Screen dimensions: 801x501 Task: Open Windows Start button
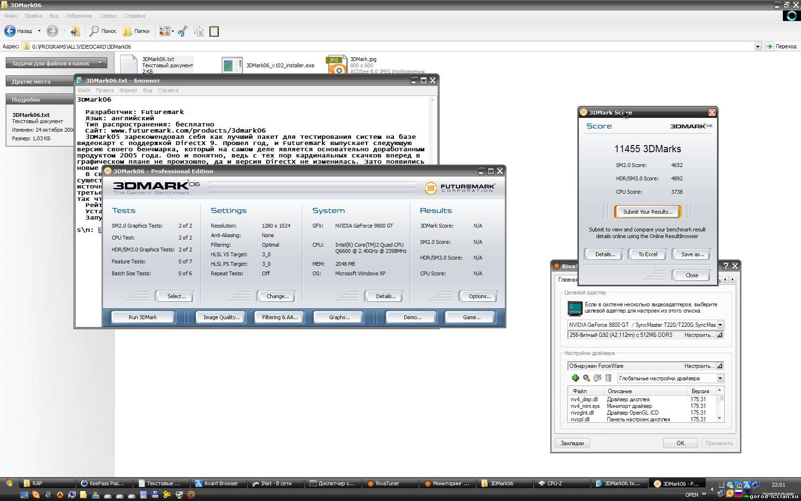(9, 483)
